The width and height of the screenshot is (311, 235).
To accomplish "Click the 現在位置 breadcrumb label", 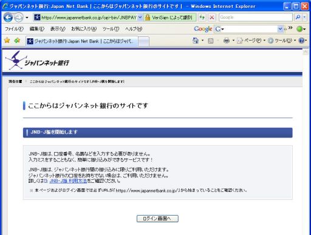I will 15,82.
